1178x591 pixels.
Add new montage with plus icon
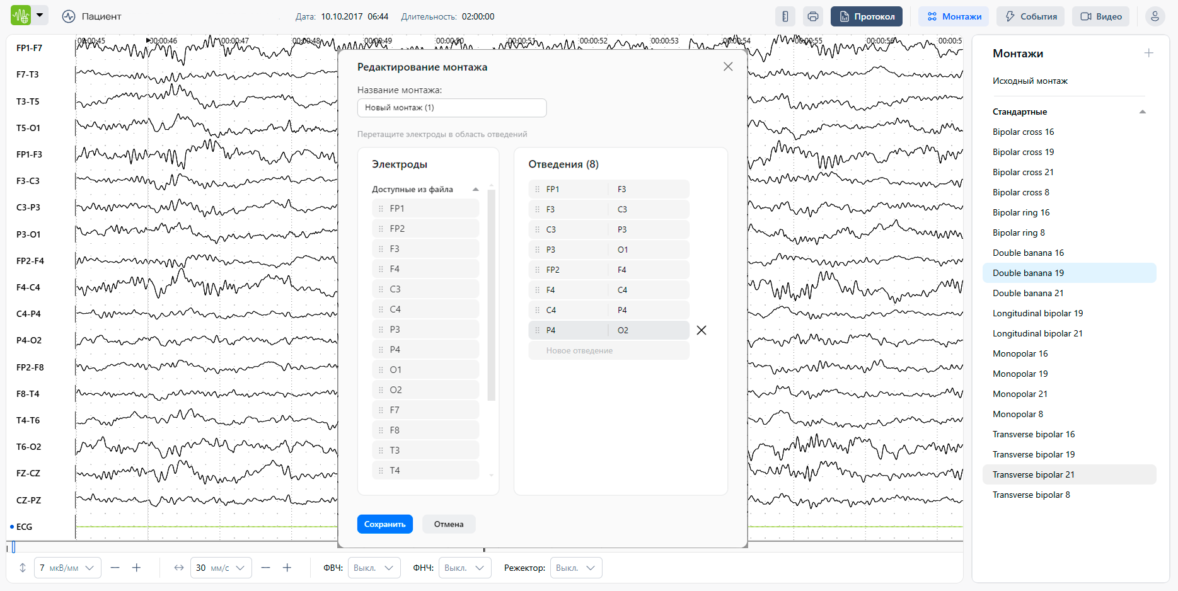point(1148,54)
